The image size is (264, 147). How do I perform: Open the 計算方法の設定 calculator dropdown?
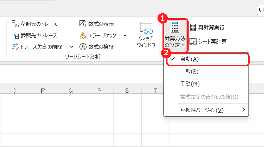click(175, 35)
